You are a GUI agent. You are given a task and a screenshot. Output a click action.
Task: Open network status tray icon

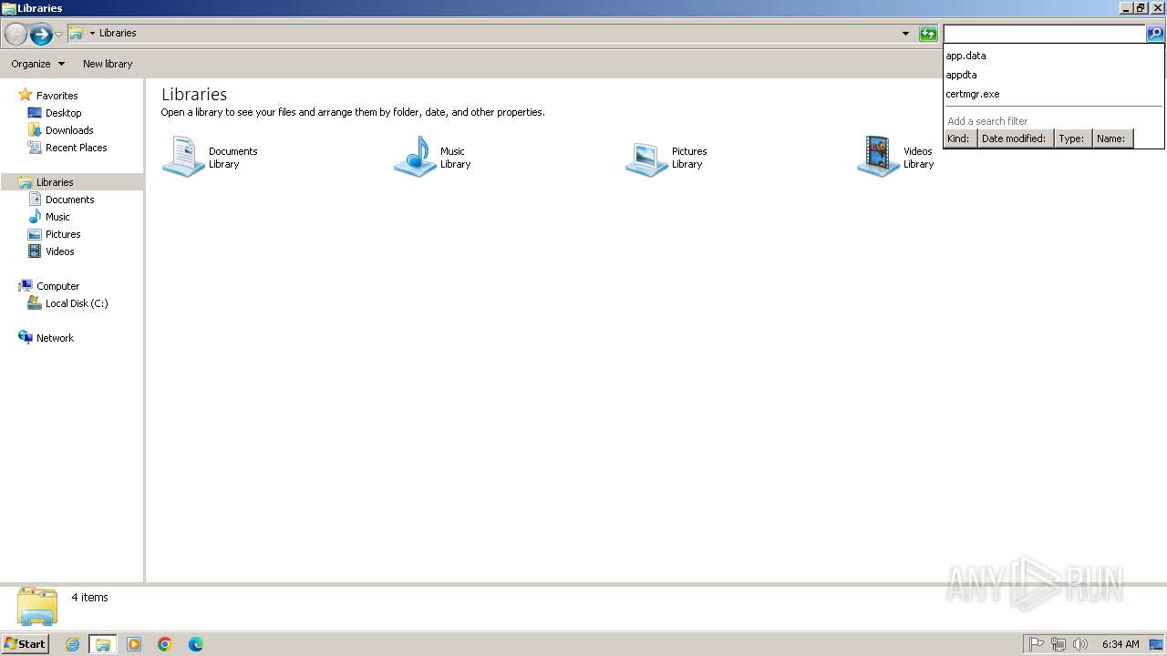pos(1059,644)
